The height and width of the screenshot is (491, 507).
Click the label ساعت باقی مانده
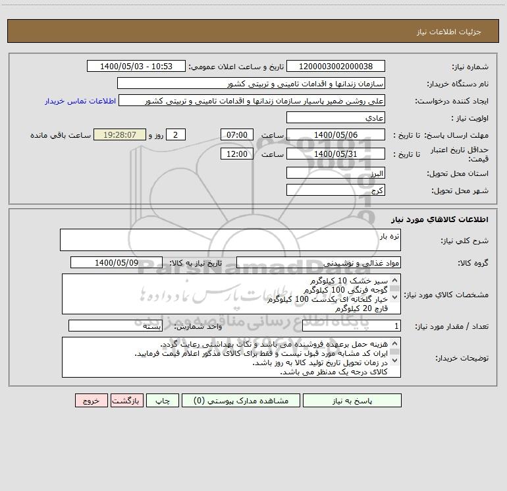[61, 135]
